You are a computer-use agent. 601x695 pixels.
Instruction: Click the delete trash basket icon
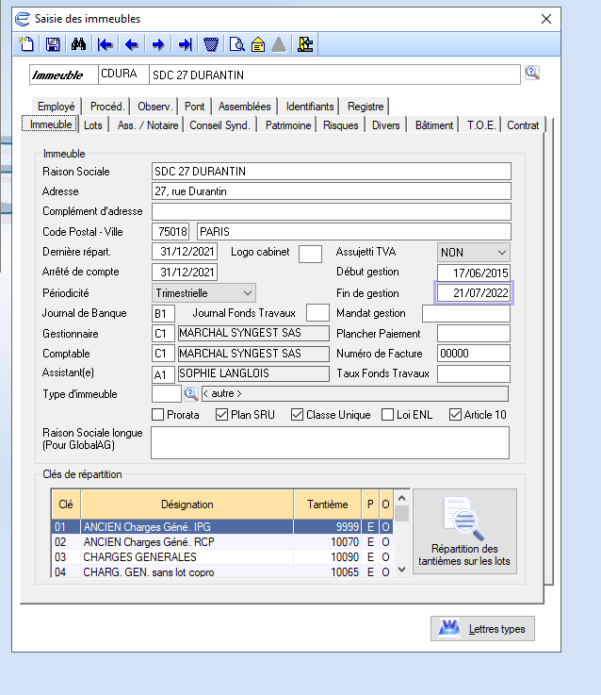click(211, 44)
